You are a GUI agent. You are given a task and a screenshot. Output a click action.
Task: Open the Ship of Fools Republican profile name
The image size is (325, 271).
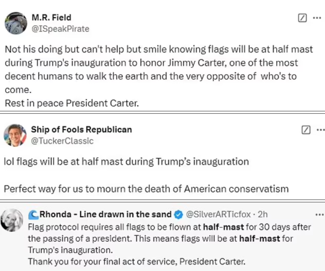pyautogui.click(x=81, y=130)
